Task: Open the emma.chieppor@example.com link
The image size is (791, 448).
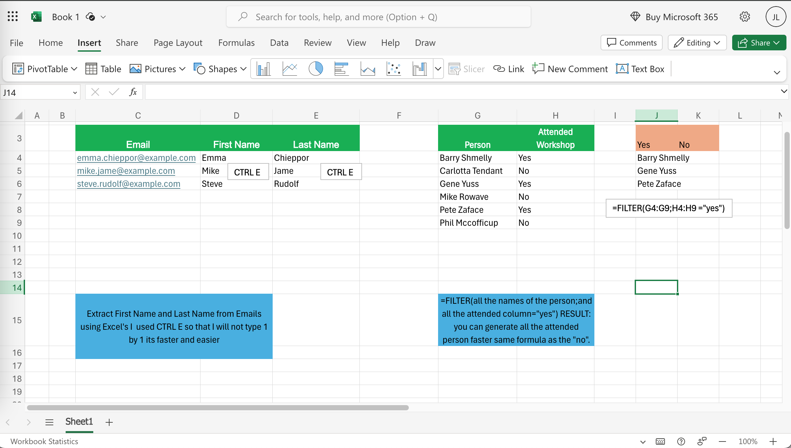Action: tap(136, 158)
